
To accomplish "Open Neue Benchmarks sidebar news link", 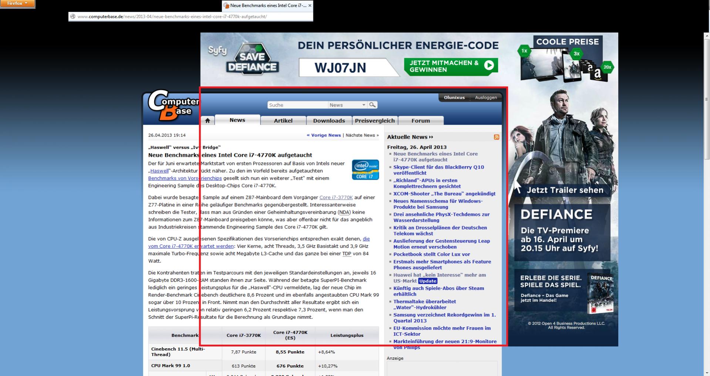I will [435, 157].
